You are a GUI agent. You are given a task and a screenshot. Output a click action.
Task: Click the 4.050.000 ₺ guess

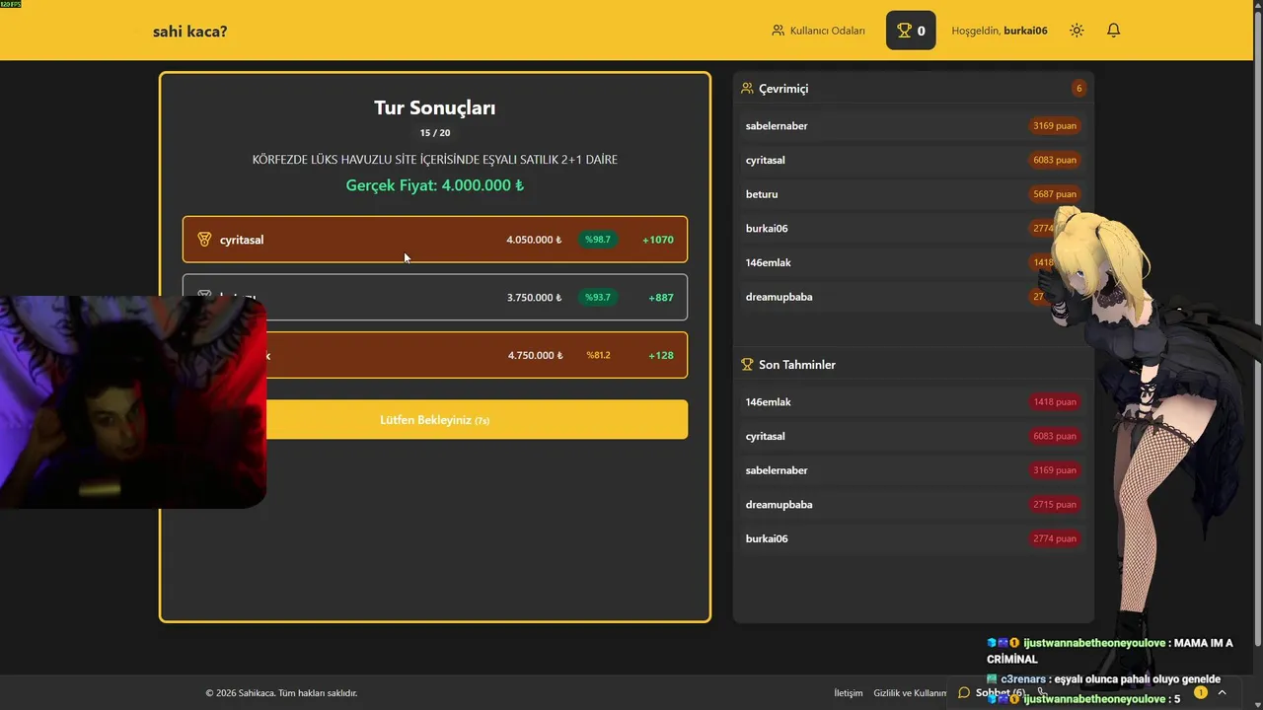coord(534,240)
